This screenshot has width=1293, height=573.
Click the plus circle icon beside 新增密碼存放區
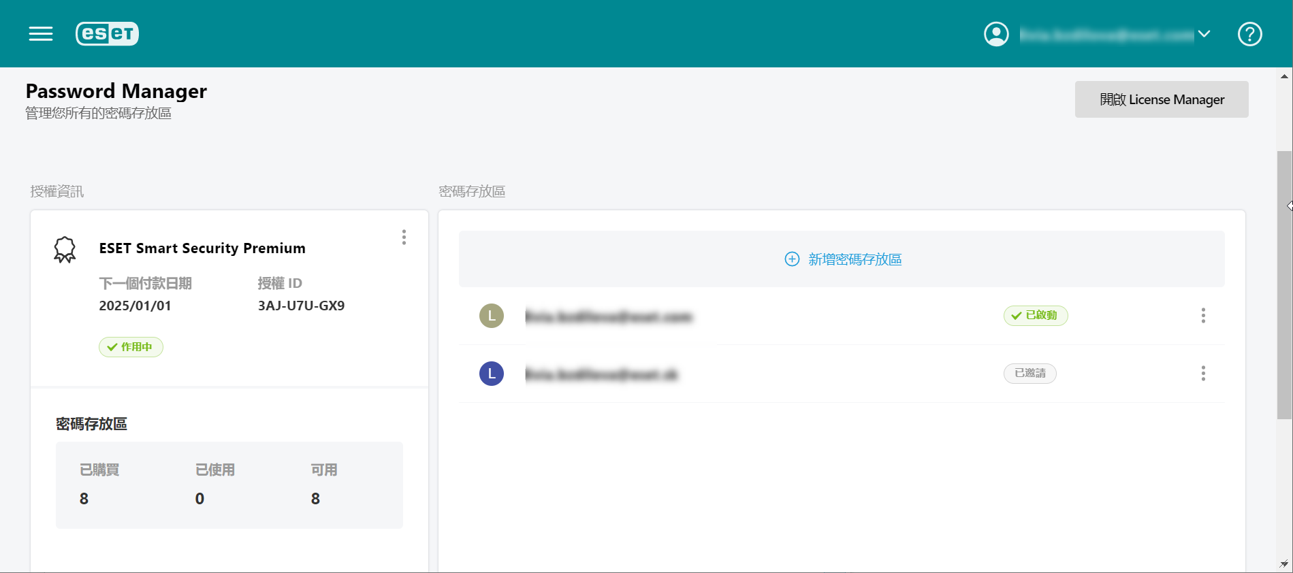coord(792,259)
